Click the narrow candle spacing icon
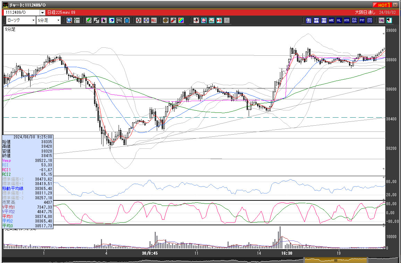The height and width of the screenshot is (263, 401). 146,20
